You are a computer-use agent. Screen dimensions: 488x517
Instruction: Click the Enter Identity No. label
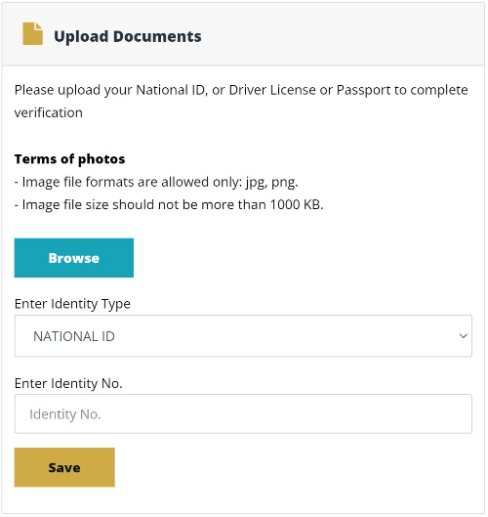68,384
